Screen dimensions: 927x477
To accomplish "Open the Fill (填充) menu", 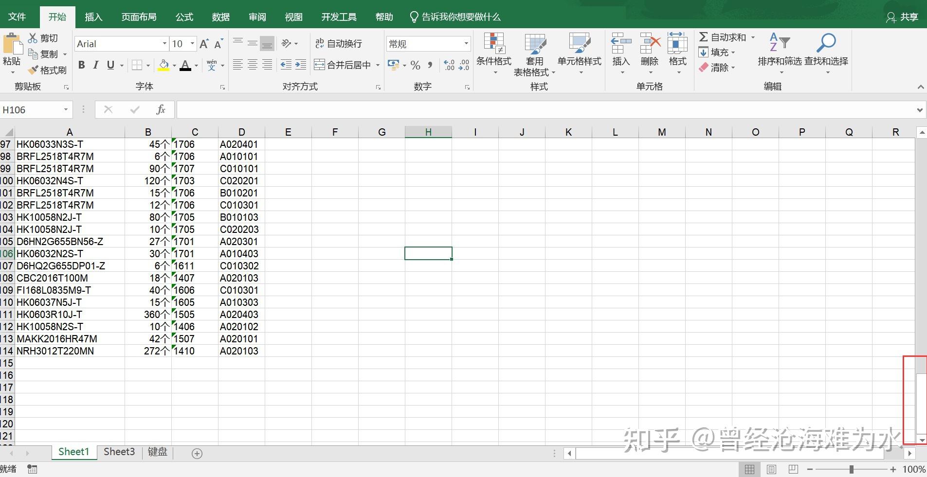I will tap(716, 52).
